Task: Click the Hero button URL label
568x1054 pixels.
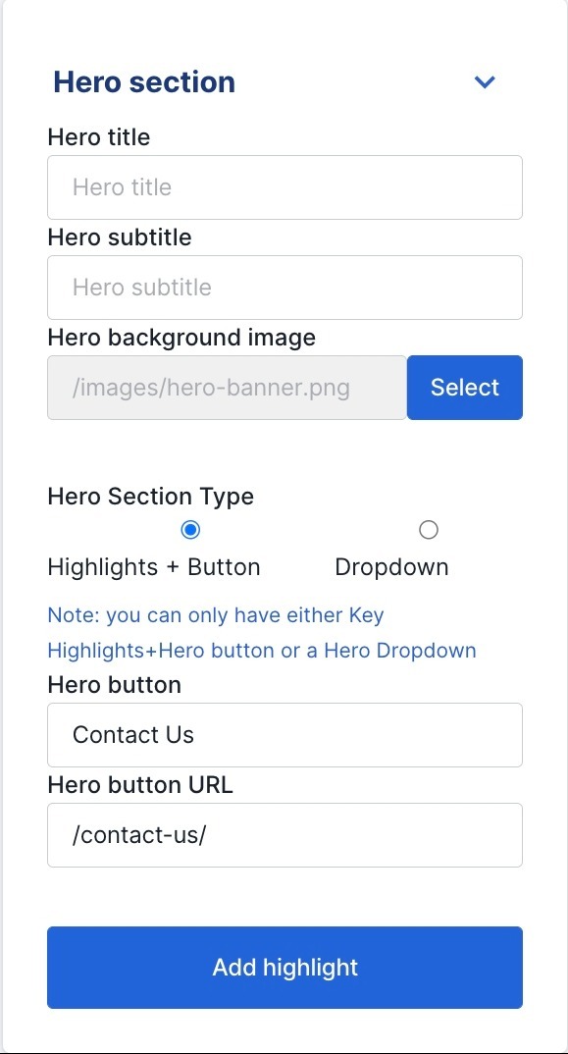Action: [140, 785]
